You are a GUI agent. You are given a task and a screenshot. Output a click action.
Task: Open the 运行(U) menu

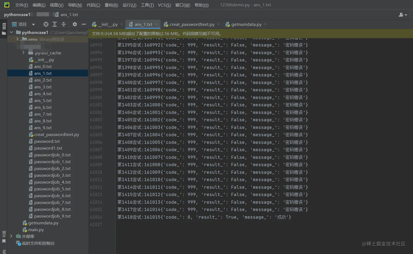tap(129, 5)
